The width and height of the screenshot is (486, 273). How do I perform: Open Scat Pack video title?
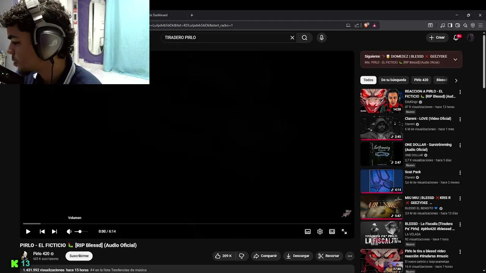[413, 172]
